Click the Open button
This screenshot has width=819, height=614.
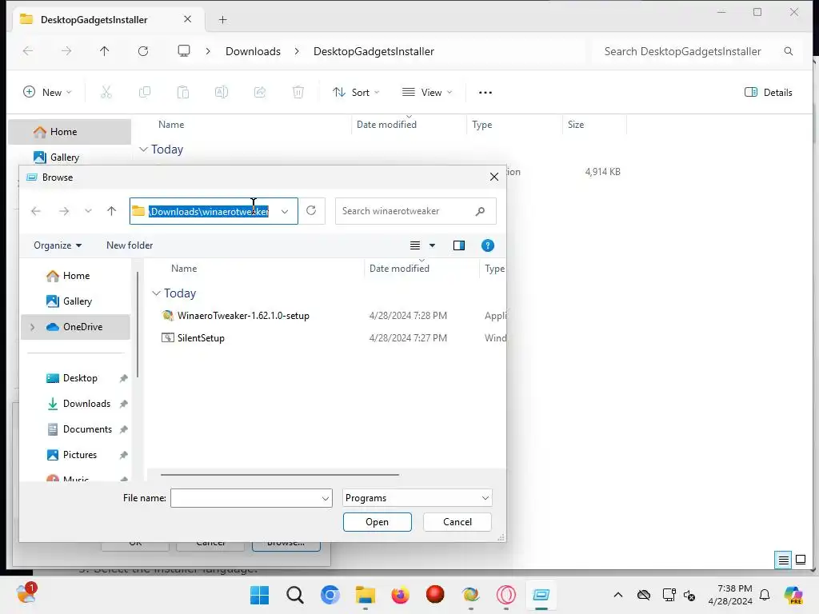(x=378, y=522)
